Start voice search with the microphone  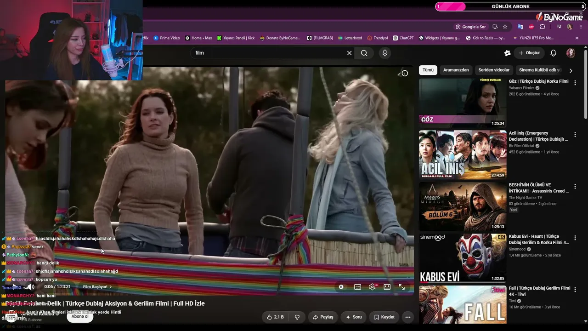pos(385,53)
